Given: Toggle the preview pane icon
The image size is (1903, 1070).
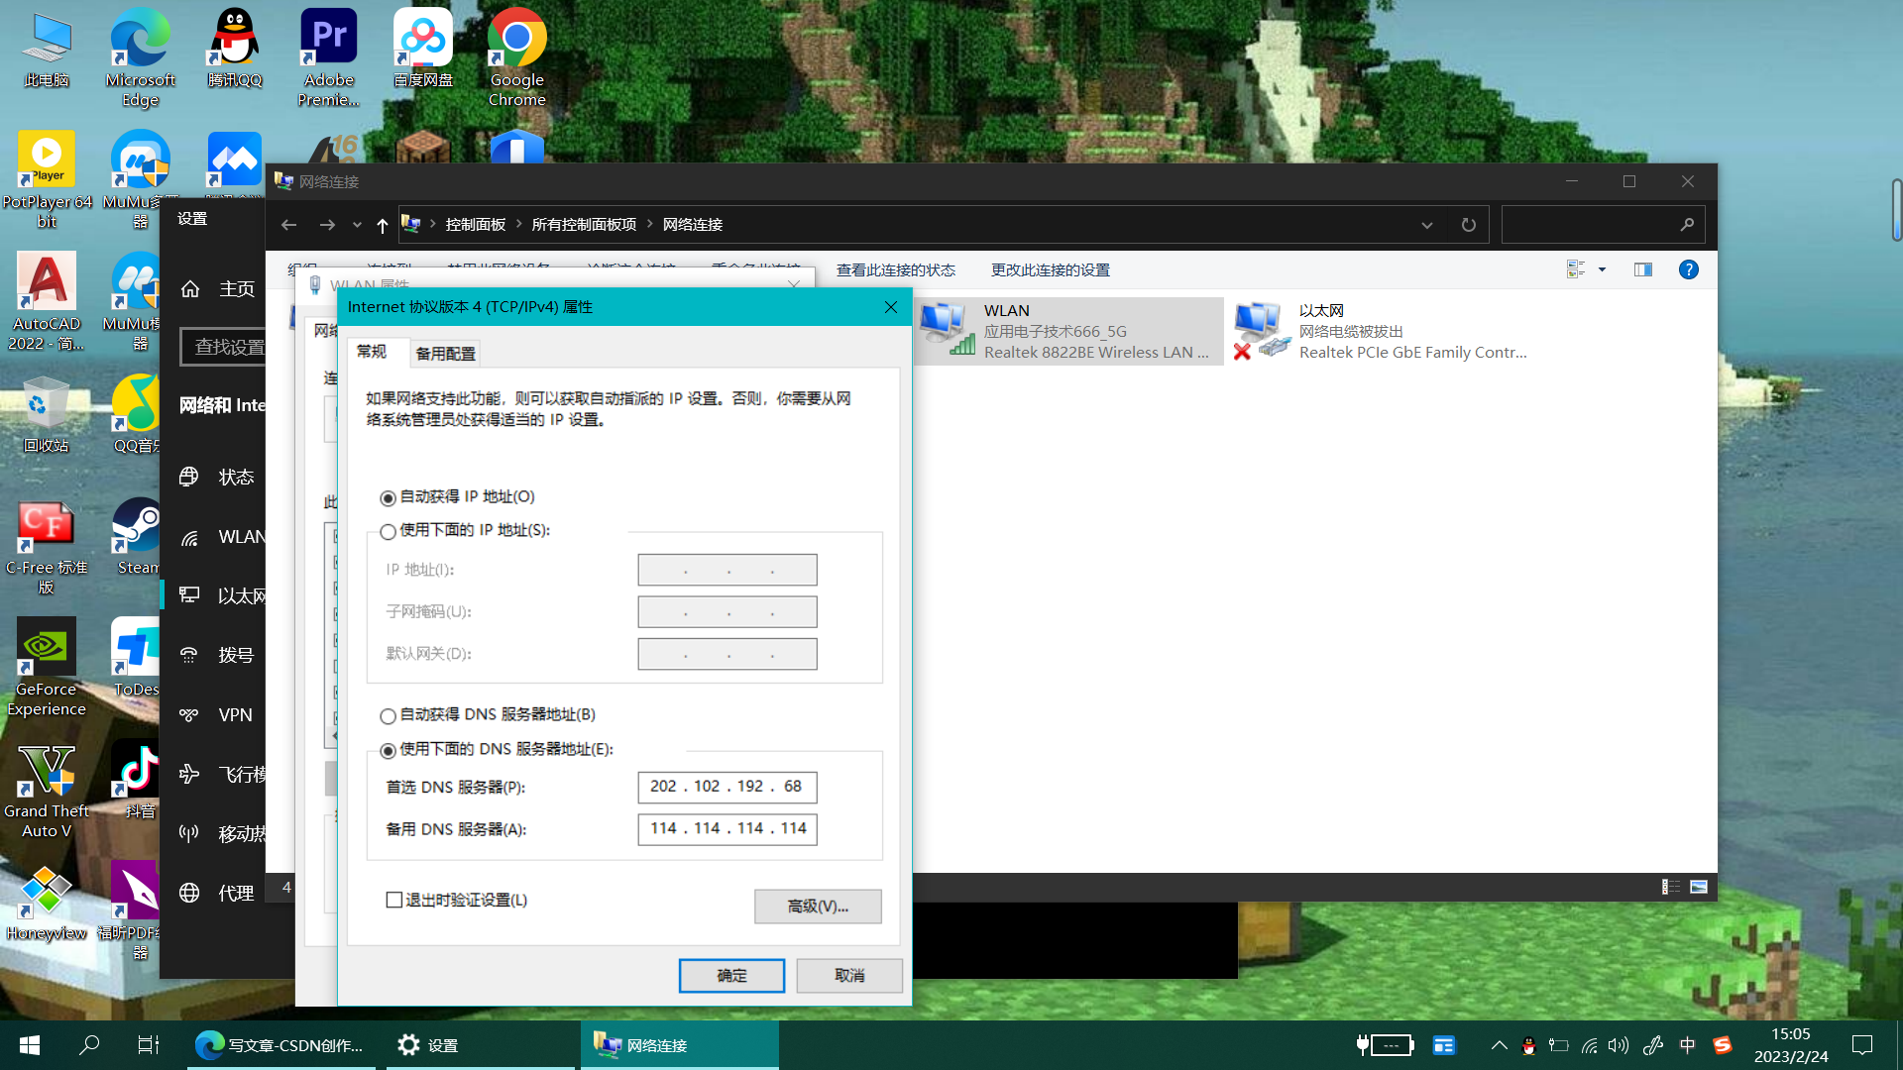Looking at the screenshot, I should click(x=1642, y=269).
